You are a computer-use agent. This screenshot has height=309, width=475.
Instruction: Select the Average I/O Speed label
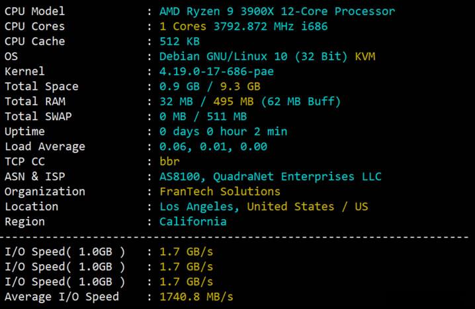[62, 297]
